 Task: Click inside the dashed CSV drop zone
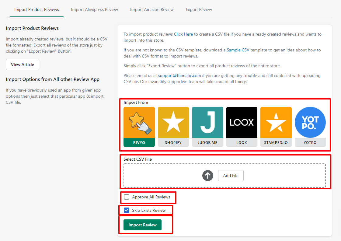pos(225,176)
